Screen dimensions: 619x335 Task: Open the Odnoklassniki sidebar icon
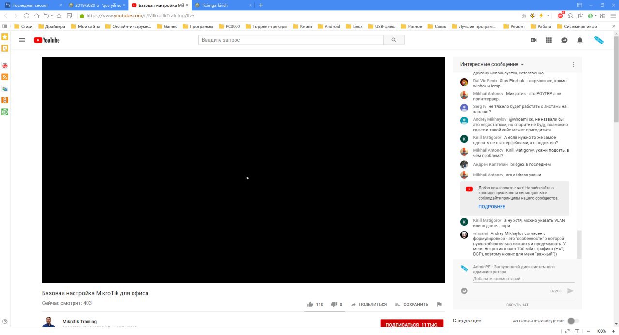5,101
